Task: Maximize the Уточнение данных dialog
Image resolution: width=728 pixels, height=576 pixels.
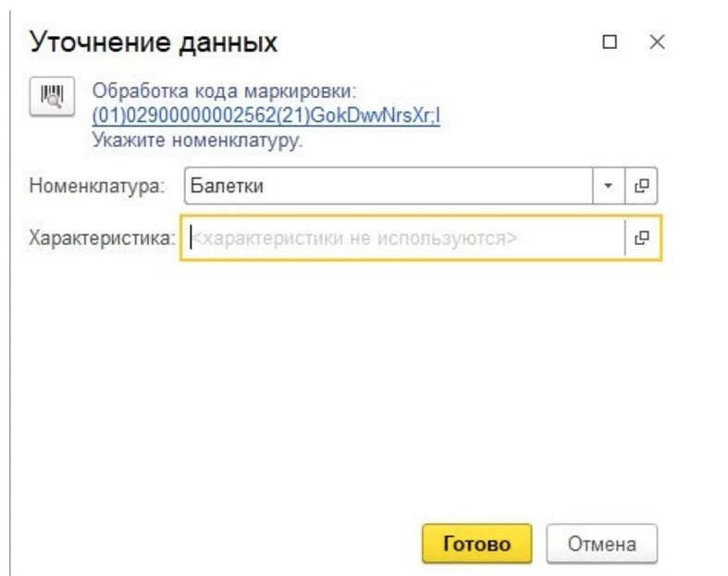Action: click(610, 43)
